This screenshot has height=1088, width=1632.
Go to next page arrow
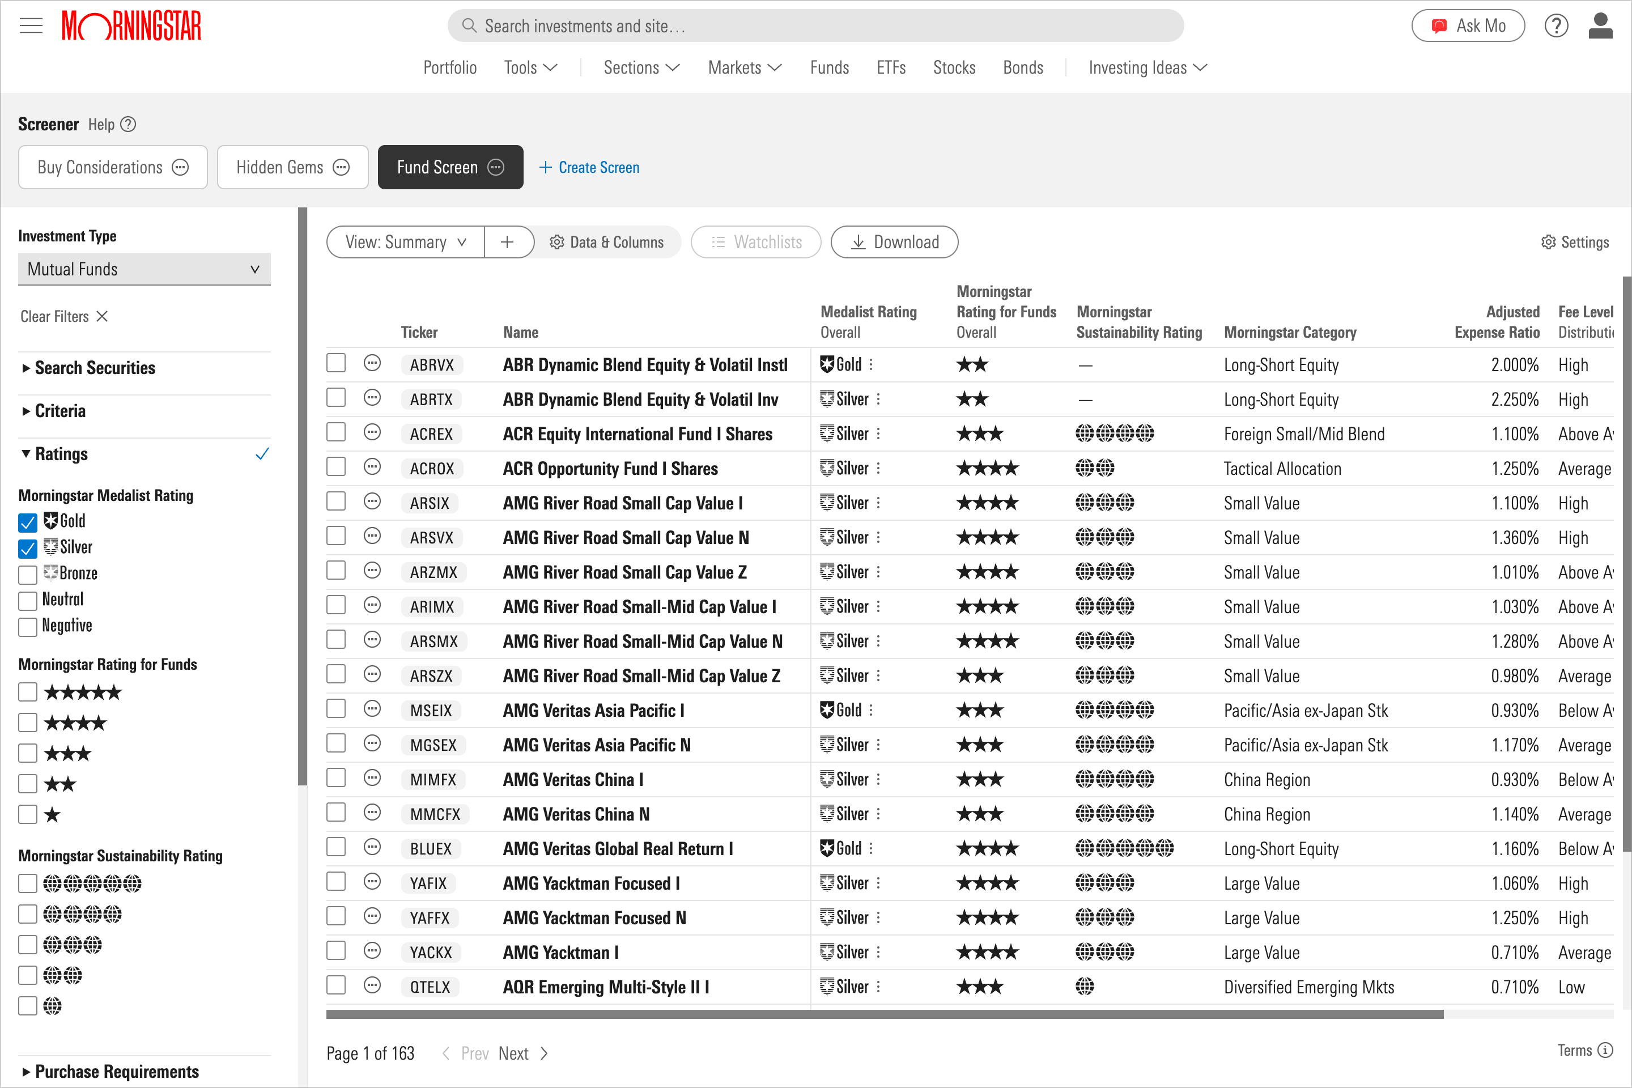[x=545, y=1053]
